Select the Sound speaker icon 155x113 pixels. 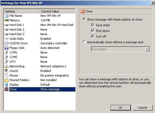[7, 71]
